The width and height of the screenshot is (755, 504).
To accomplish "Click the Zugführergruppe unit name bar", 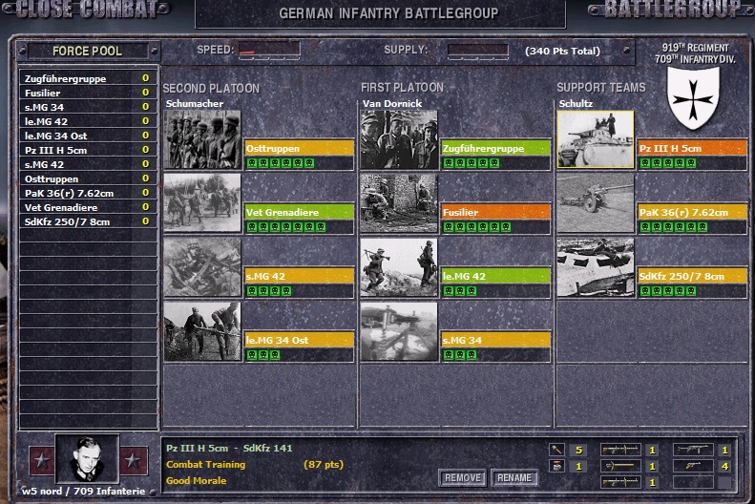I will (x=496, y=148).
